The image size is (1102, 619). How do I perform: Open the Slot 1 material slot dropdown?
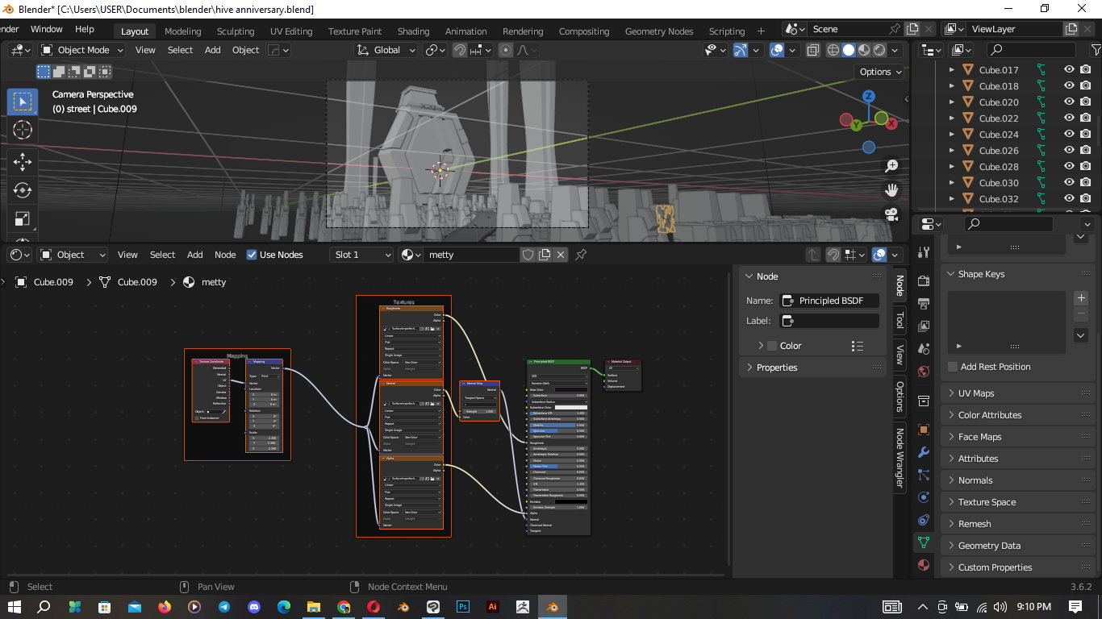click(361, 255)
